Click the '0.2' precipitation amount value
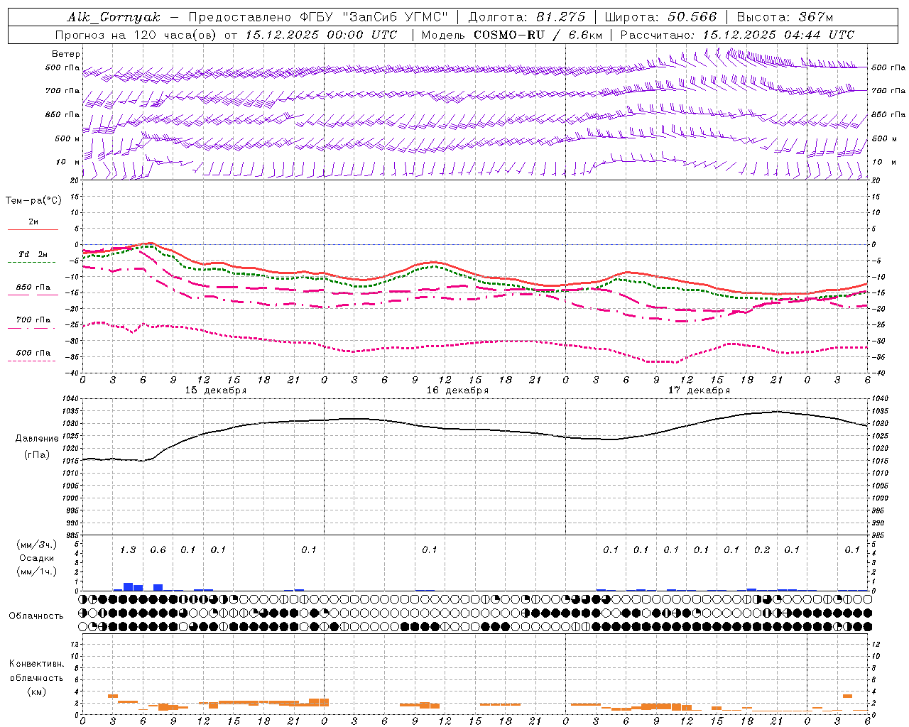This screenshot has height=727, width=909. click(762, 550)
